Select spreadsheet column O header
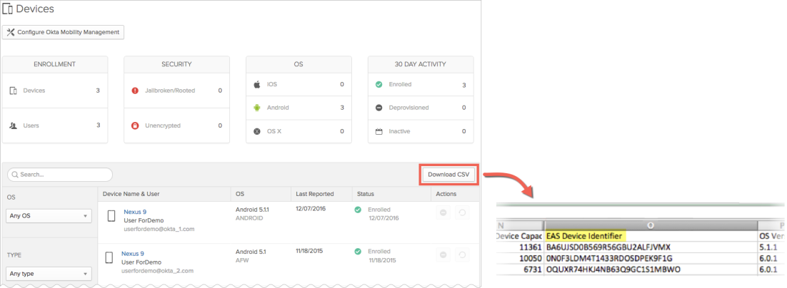787x288 pixels. tap(651, 225)
